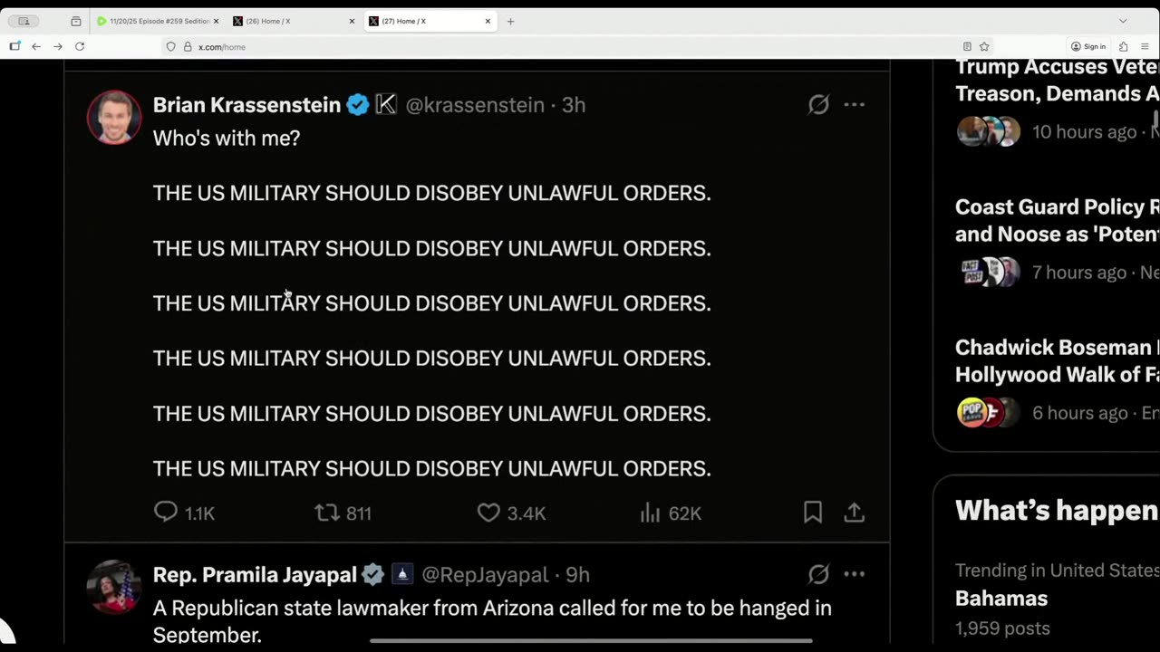This screenshot has width=1160, height=652.
Task: Expand the browser's list all tabs chevron
Action: point(1123,21)
